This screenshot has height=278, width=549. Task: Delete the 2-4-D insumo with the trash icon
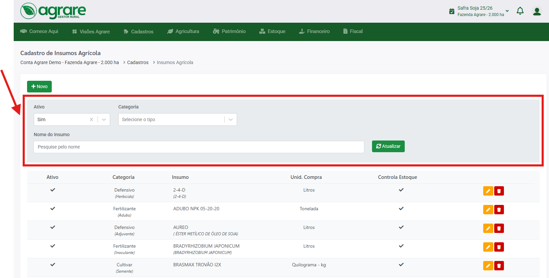pos(499,191)
